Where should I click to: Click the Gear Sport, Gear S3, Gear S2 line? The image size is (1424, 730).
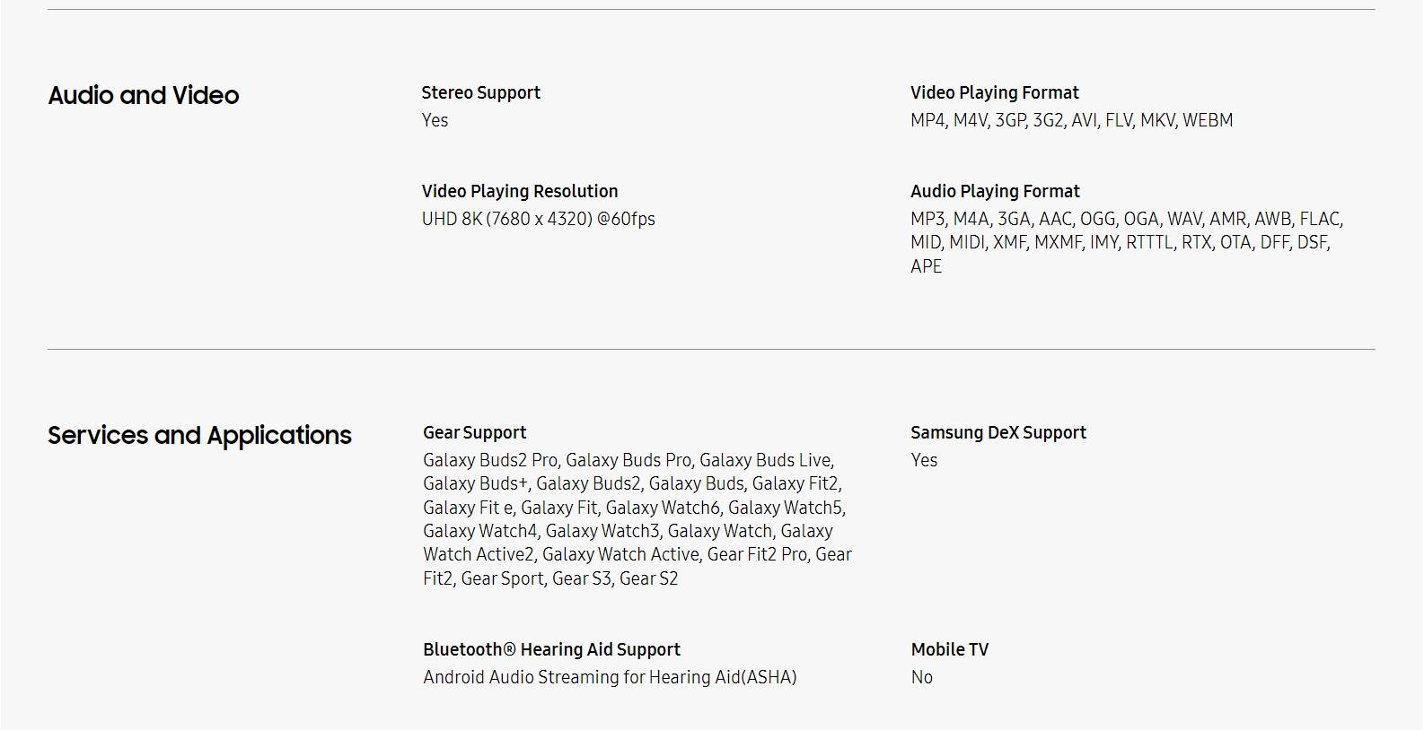pyautogui.click(x=569, y=578)
